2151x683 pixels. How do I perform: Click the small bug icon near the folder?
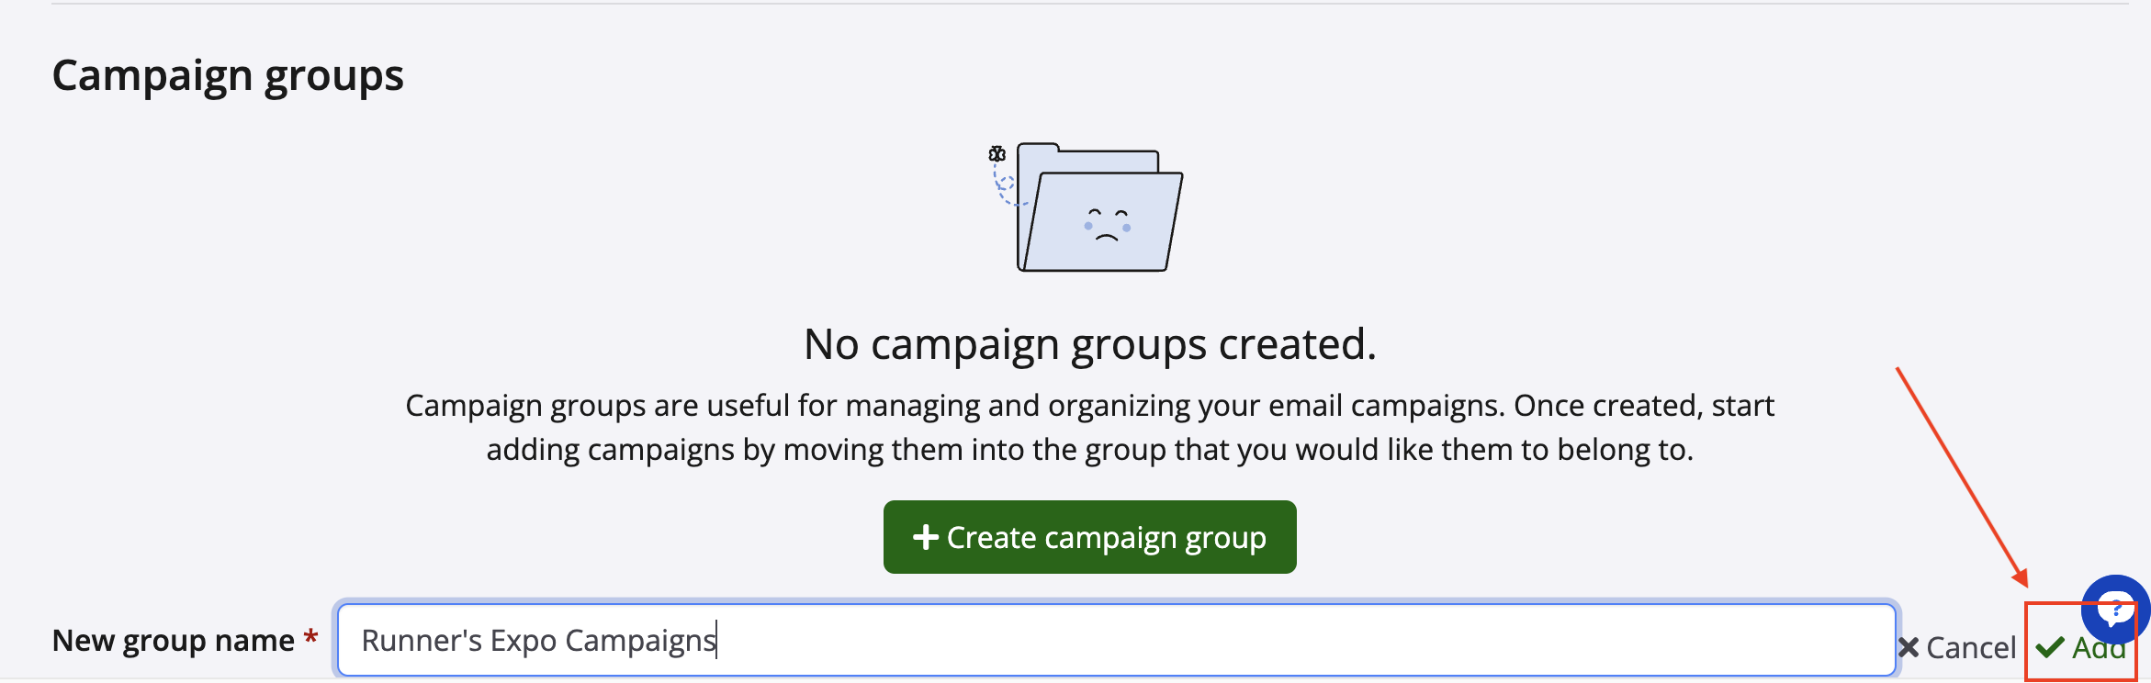[997, 154]
